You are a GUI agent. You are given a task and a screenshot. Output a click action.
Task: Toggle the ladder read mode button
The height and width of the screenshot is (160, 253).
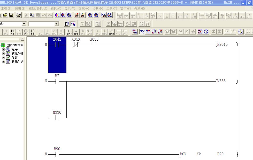click(142, 32)
